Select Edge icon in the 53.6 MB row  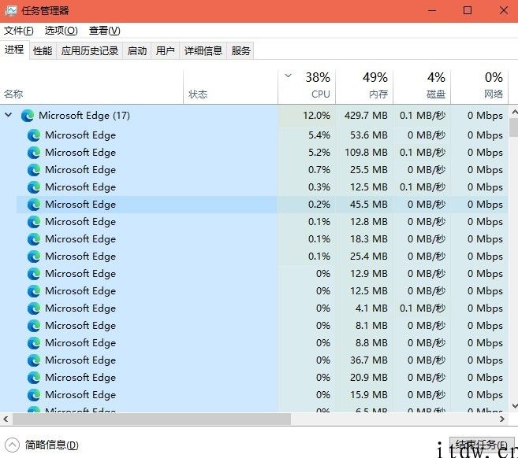34,135
